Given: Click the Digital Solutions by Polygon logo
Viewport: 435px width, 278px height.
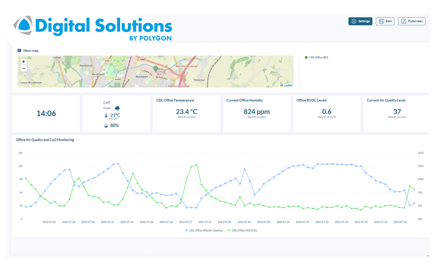Looking at the screenshot, I should [93, 28].
